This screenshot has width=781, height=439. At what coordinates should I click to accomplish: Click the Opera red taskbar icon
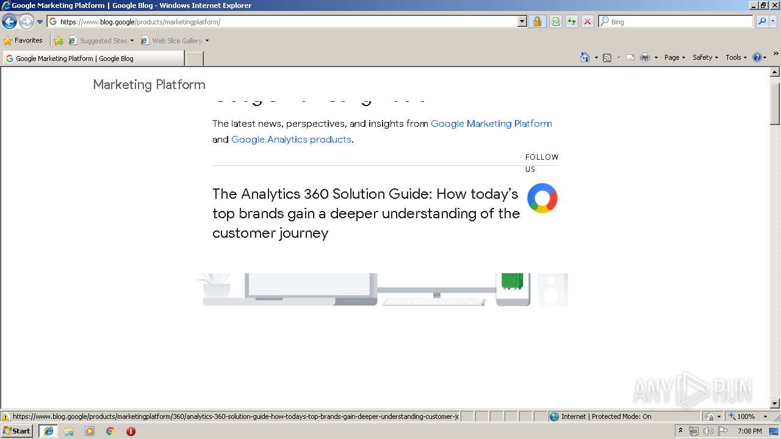click(131, 431)
